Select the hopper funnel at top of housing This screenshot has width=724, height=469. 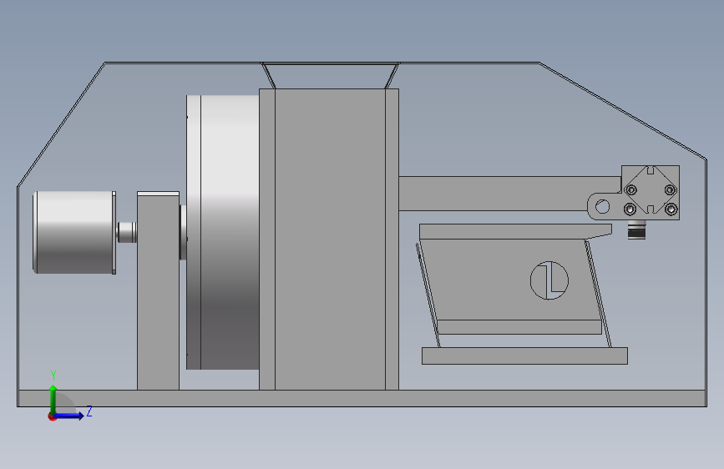[x=330, y=75]
